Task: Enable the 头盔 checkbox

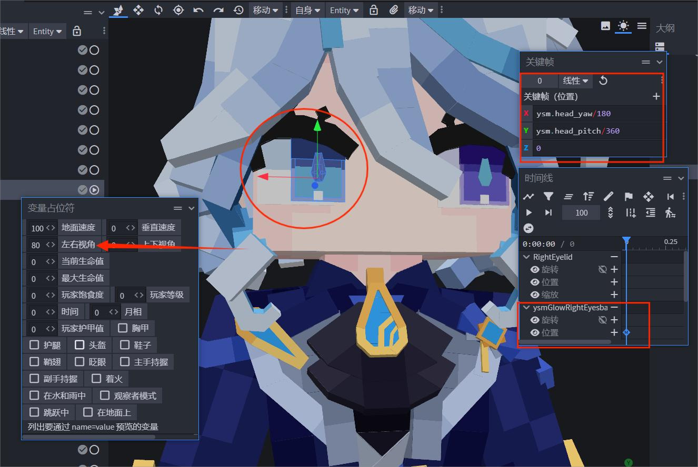Action: [x=79, y=345]
